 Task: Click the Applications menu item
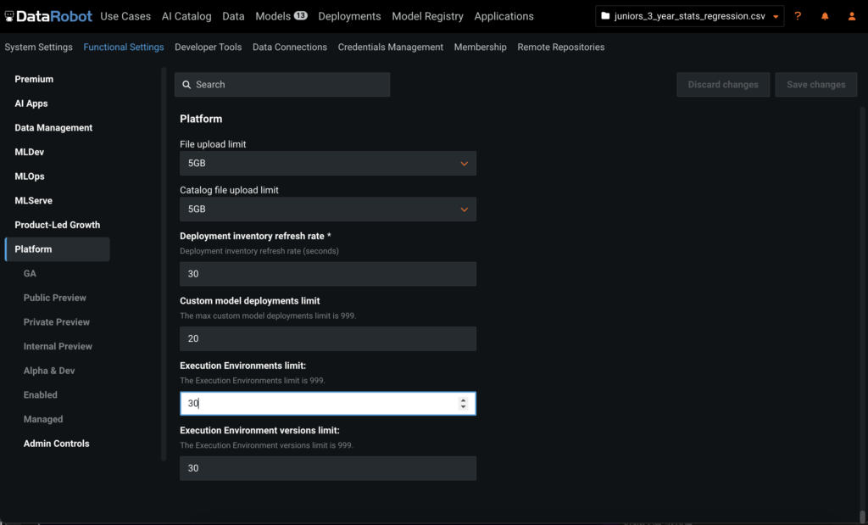tap(504, 16)
